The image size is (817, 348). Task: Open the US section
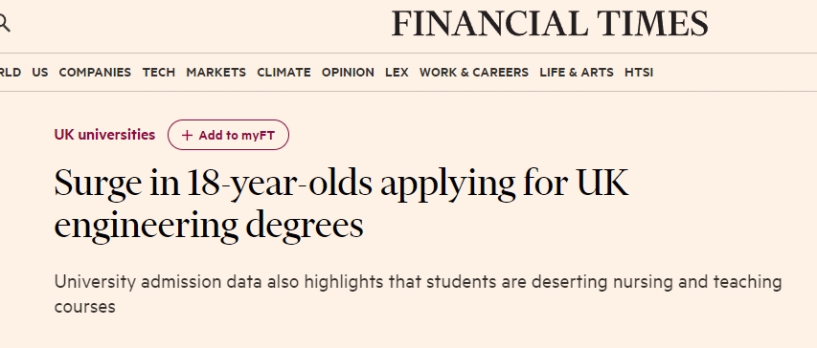point(40,73)
